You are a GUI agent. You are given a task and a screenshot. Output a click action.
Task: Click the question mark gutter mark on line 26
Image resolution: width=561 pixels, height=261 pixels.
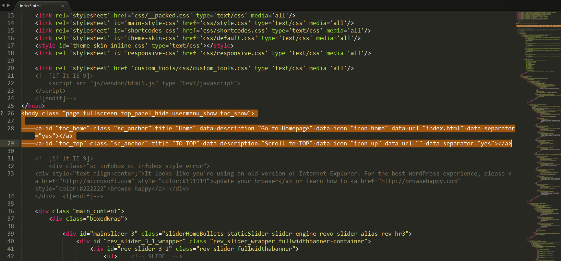[x=2, y=113]
